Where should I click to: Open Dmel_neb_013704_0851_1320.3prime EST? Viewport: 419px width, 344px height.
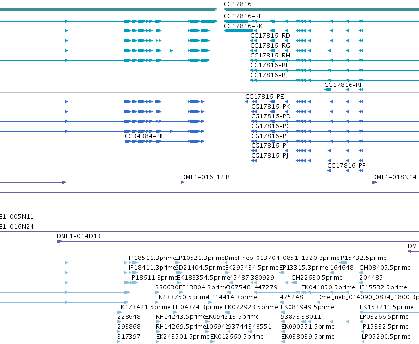click(282, 258)
